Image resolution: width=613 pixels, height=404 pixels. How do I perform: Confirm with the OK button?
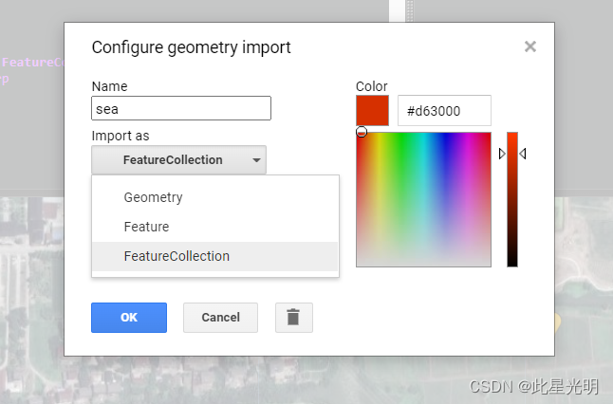[x=129, y=318]
